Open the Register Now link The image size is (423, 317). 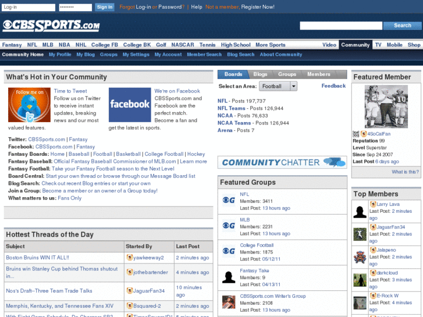point(258,7)
